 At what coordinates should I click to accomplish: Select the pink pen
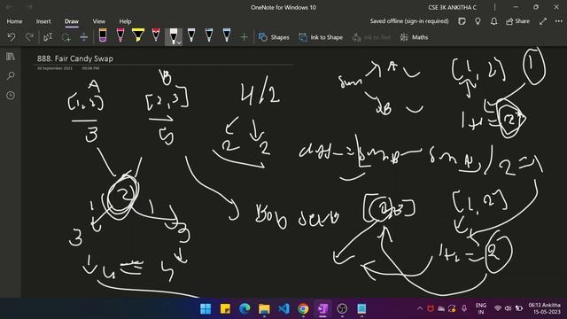click(120, 35)
